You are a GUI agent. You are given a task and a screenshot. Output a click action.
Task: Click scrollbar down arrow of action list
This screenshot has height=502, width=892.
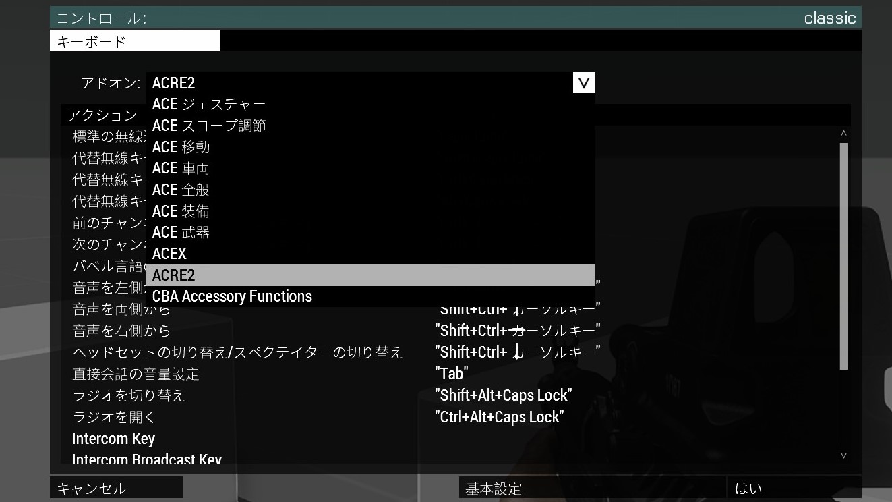coord(843,457)
